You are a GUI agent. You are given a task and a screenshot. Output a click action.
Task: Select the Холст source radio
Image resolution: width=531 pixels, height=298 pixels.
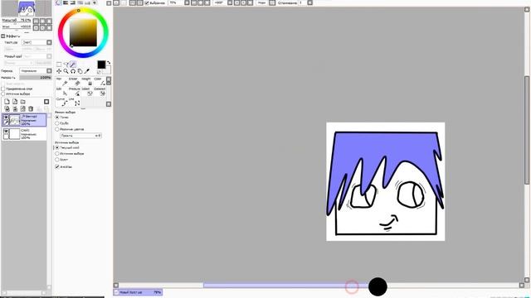tap(57, 160)
